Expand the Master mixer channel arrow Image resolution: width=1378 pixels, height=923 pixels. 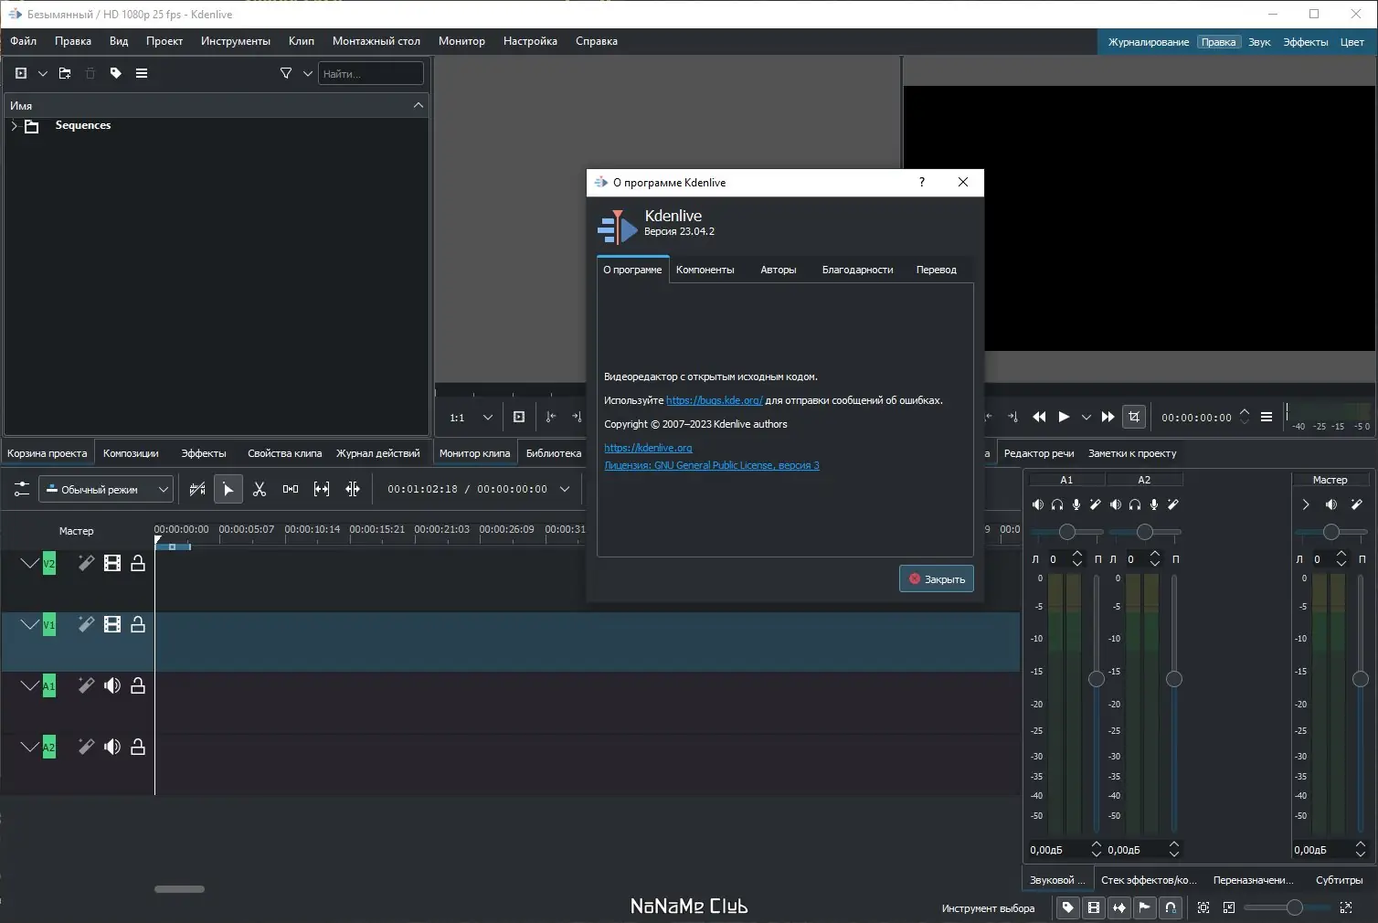pos(1306,504)
